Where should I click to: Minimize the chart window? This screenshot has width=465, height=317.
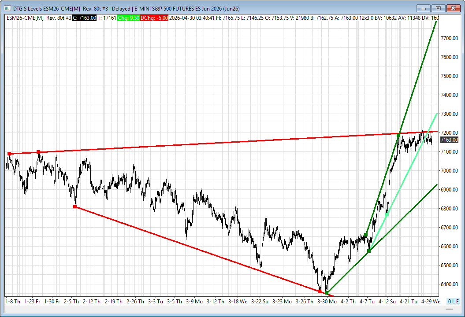pos(424,8)
